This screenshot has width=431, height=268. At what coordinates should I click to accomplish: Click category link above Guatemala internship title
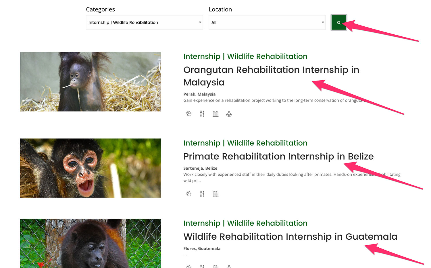[x=245, y=223]
